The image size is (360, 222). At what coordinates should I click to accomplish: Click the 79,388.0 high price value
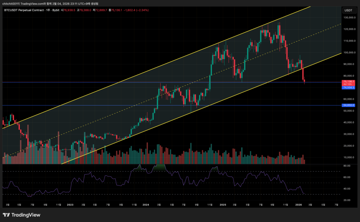tap(85, 10)
